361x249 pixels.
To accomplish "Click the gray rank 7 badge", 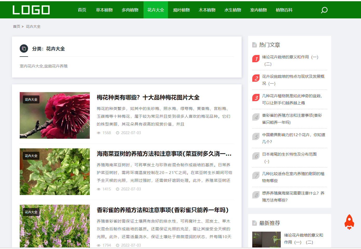I will click(x=256, y=176).
